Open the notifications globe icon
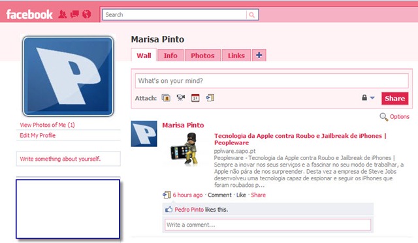418x243 pixels. click(x=87, y=14)
